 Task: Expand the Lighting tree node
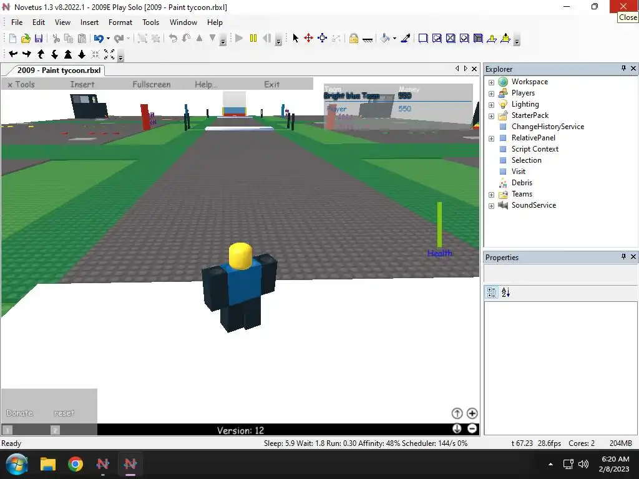coord(492,105)
